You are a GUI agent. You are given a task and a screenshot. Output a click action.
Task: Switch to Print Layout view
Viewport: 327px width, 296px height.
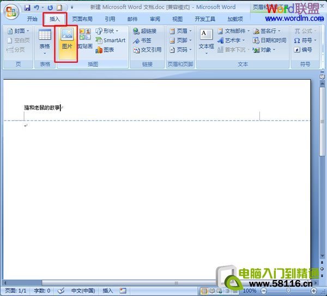point(204,291)
